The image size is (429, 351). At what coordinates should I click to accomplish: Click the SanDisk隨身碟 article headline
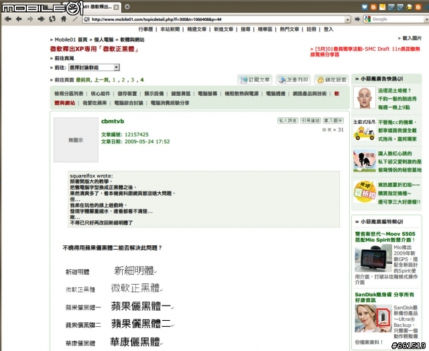384,297
